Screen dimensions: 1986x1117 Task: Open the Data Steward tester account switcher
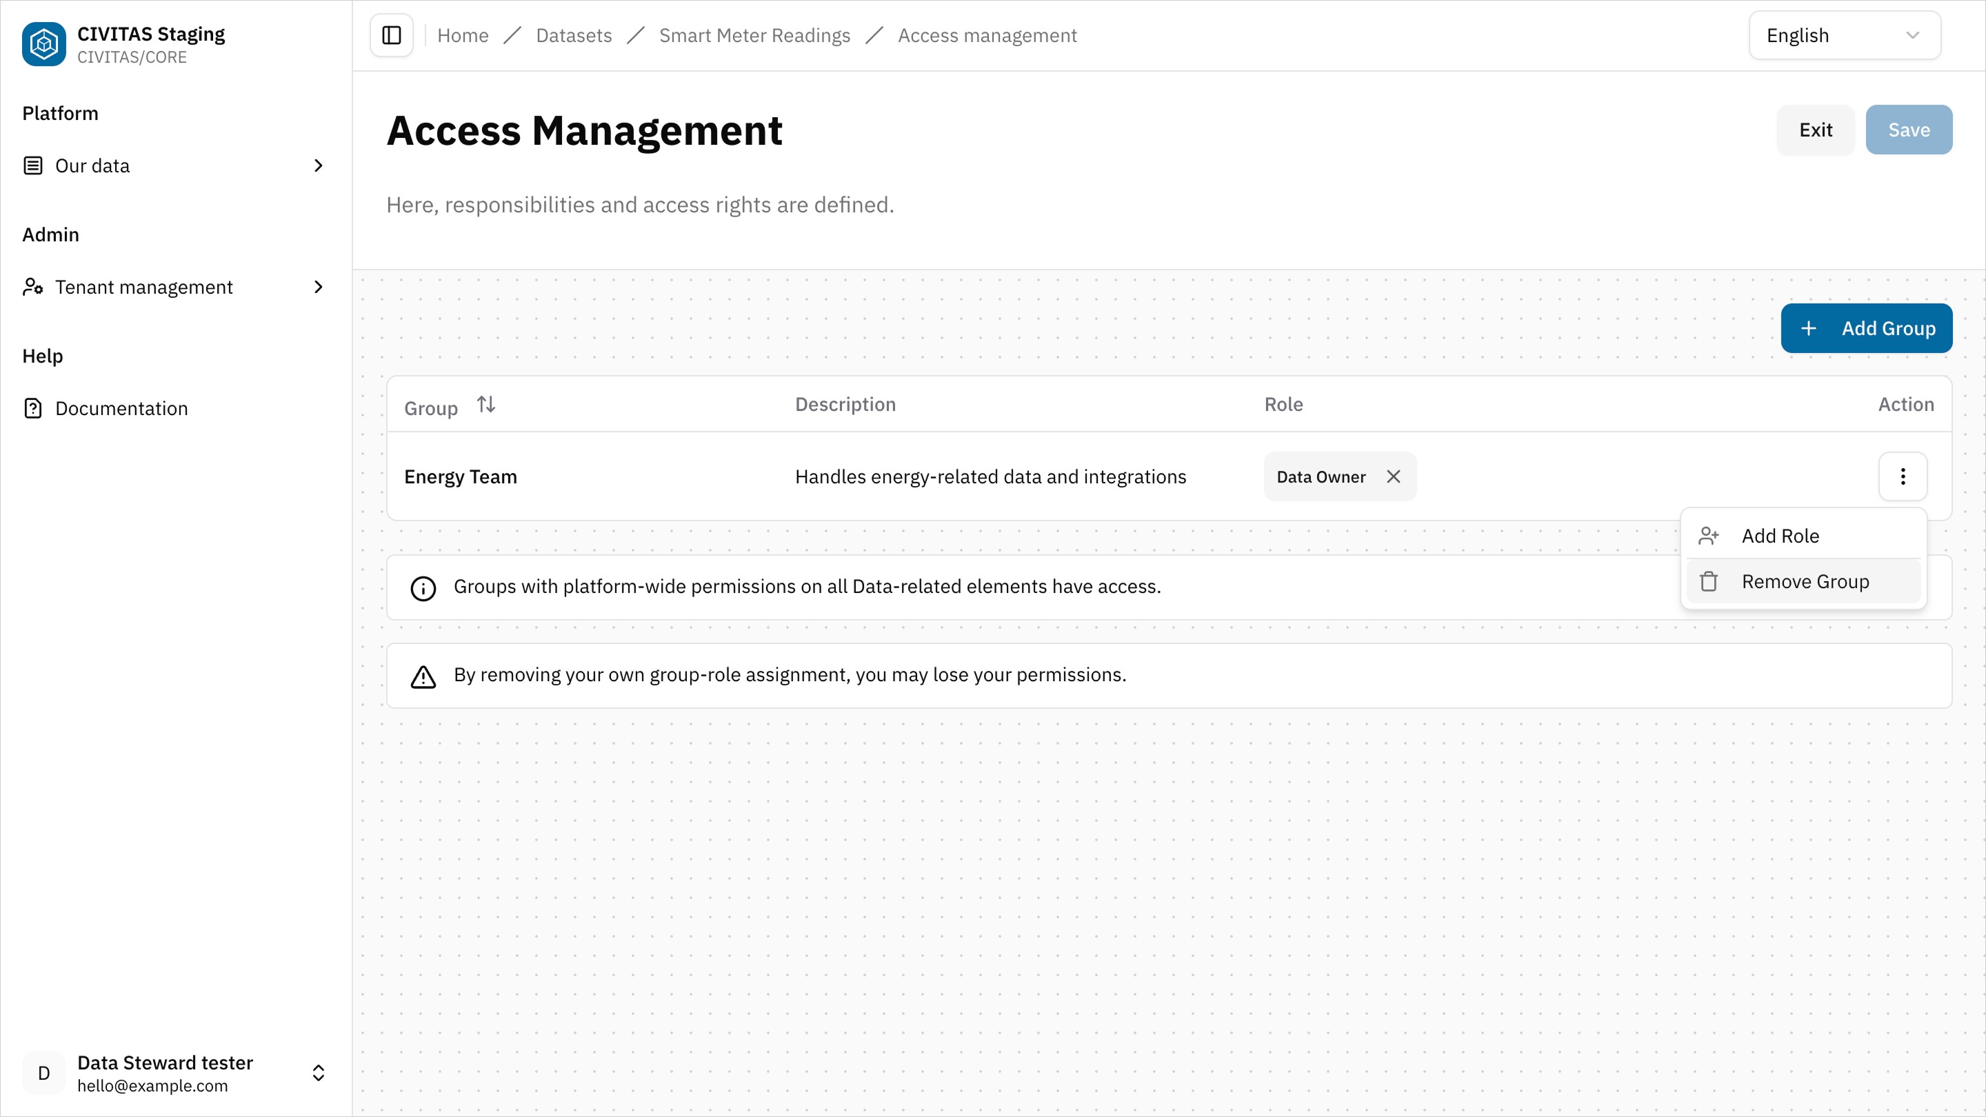318,1072
